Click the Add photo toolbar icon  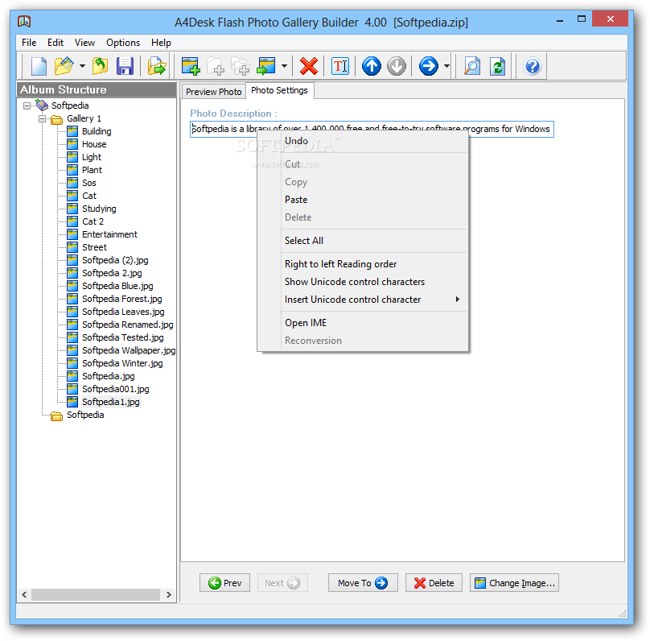coord(191,66)
